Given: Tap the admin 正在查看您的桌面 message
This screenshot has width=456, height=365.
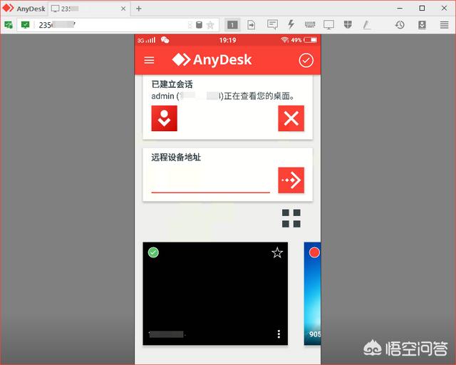Looking at the screenshot, I should [223, 96].
